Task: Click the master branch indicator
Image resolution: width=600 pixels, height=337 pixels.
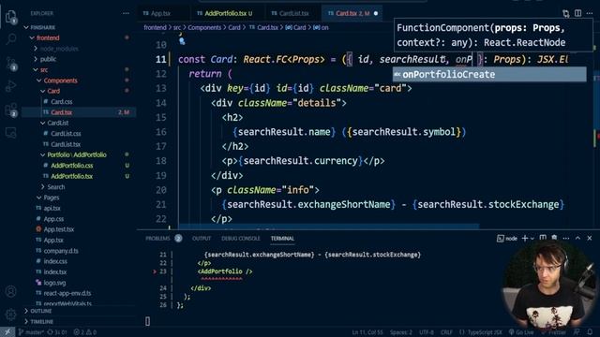Action: point(32,332)
